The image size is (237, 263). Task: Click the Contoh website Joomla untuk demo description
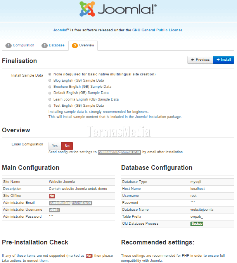pyautogui.click(x=78, y=189)
